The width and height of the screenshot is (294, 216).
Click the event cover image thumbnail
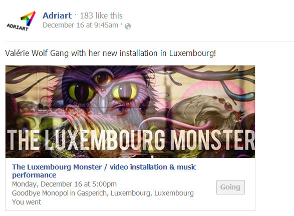[x=130, y=111]
